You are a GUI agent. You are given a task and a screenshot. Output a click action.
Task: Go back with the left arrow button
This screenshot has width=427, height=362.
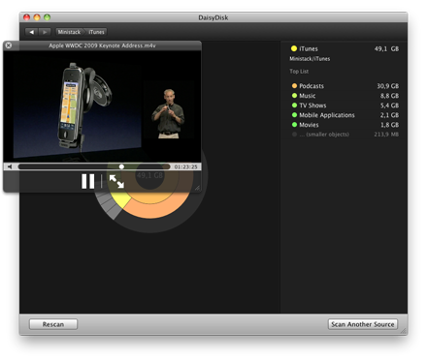pyautogui.click(x=32, y=32)
